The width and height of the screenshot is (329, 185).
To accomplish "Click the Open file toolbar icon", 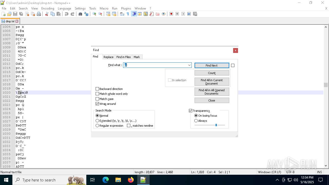I will (9, 14).
